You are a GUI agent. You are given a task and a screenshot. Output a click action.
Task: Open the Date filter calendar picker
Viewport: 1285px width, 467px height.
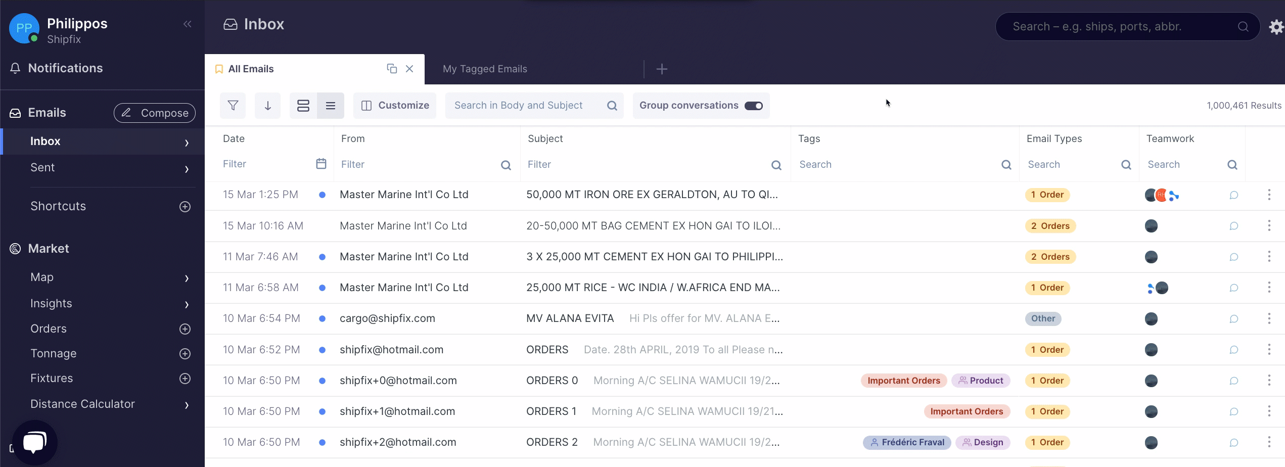[321, 164]
